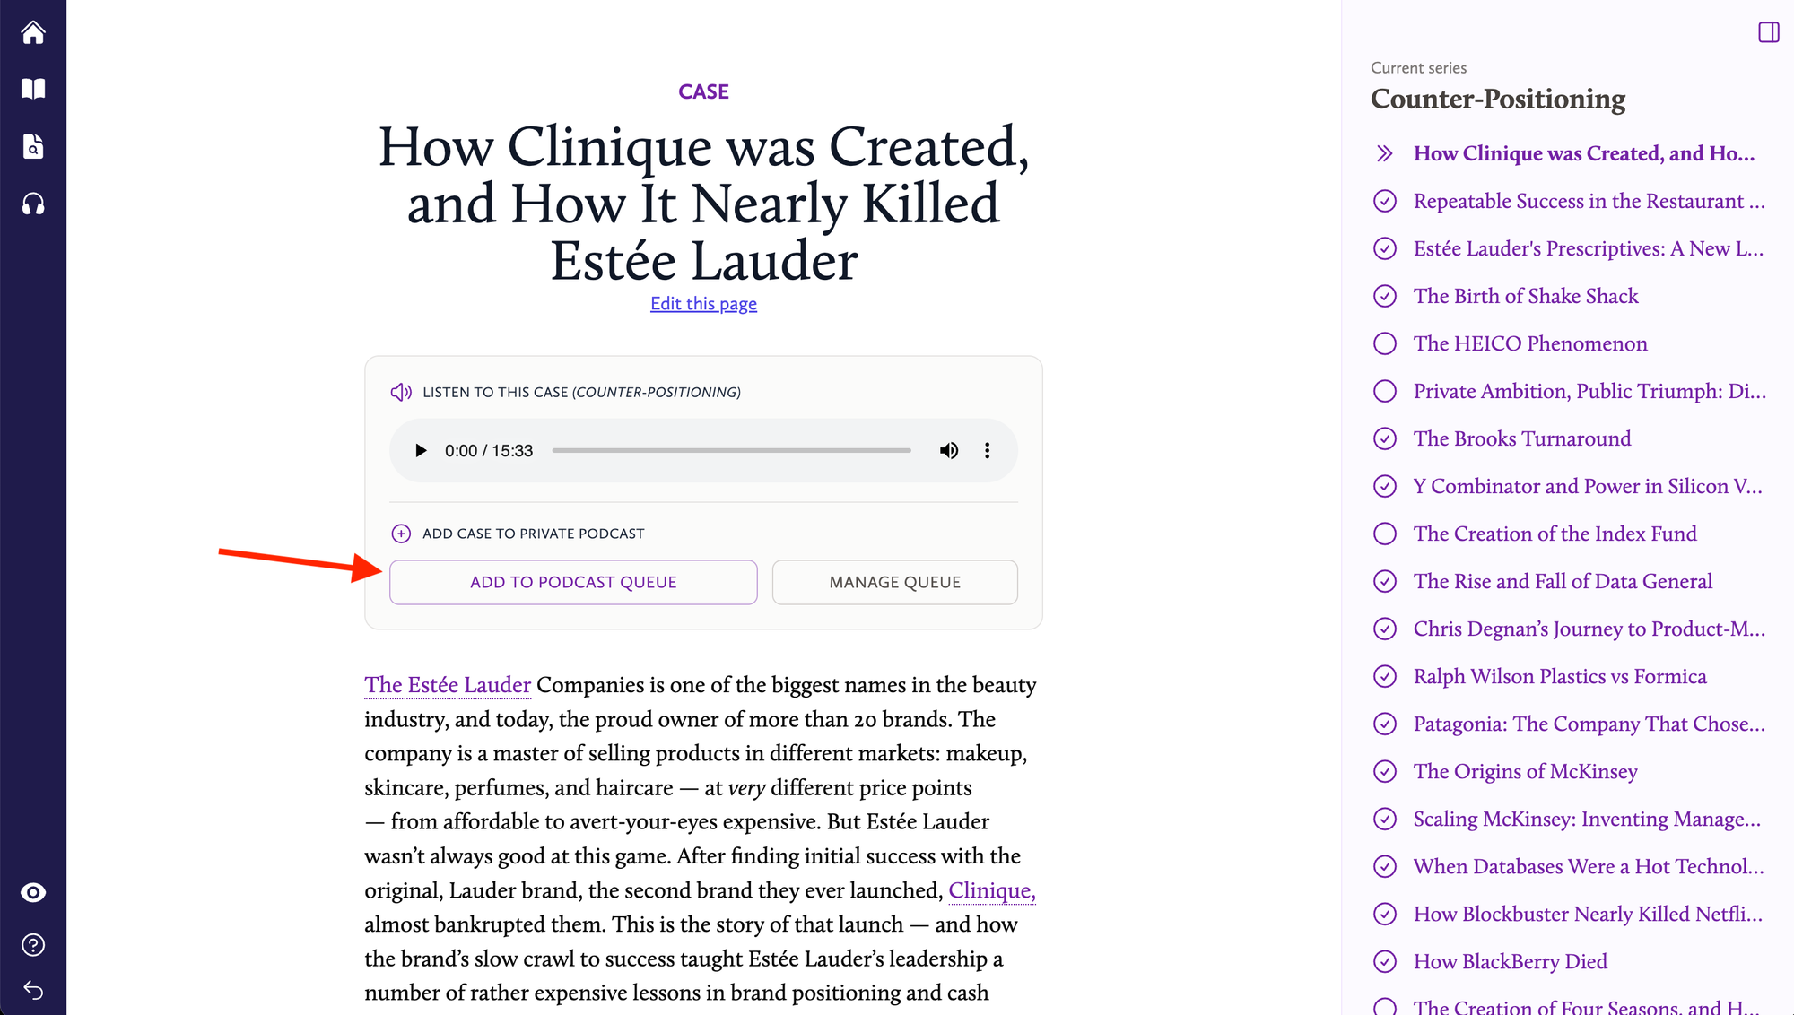Follow The Estée Lauder link
The height and width of the screenshot is (1015, 1794).
[x=448, y=685]
